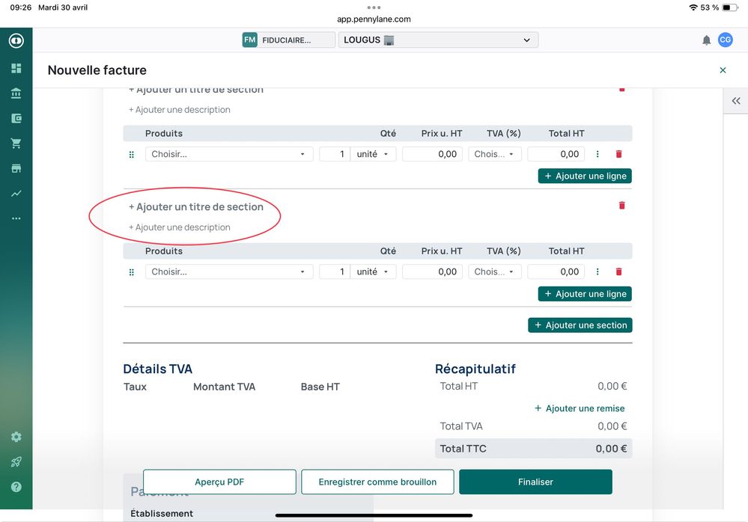Click the 'Finaliser' button
Screen dimensions: 748x522
click(x=535, y=482)
